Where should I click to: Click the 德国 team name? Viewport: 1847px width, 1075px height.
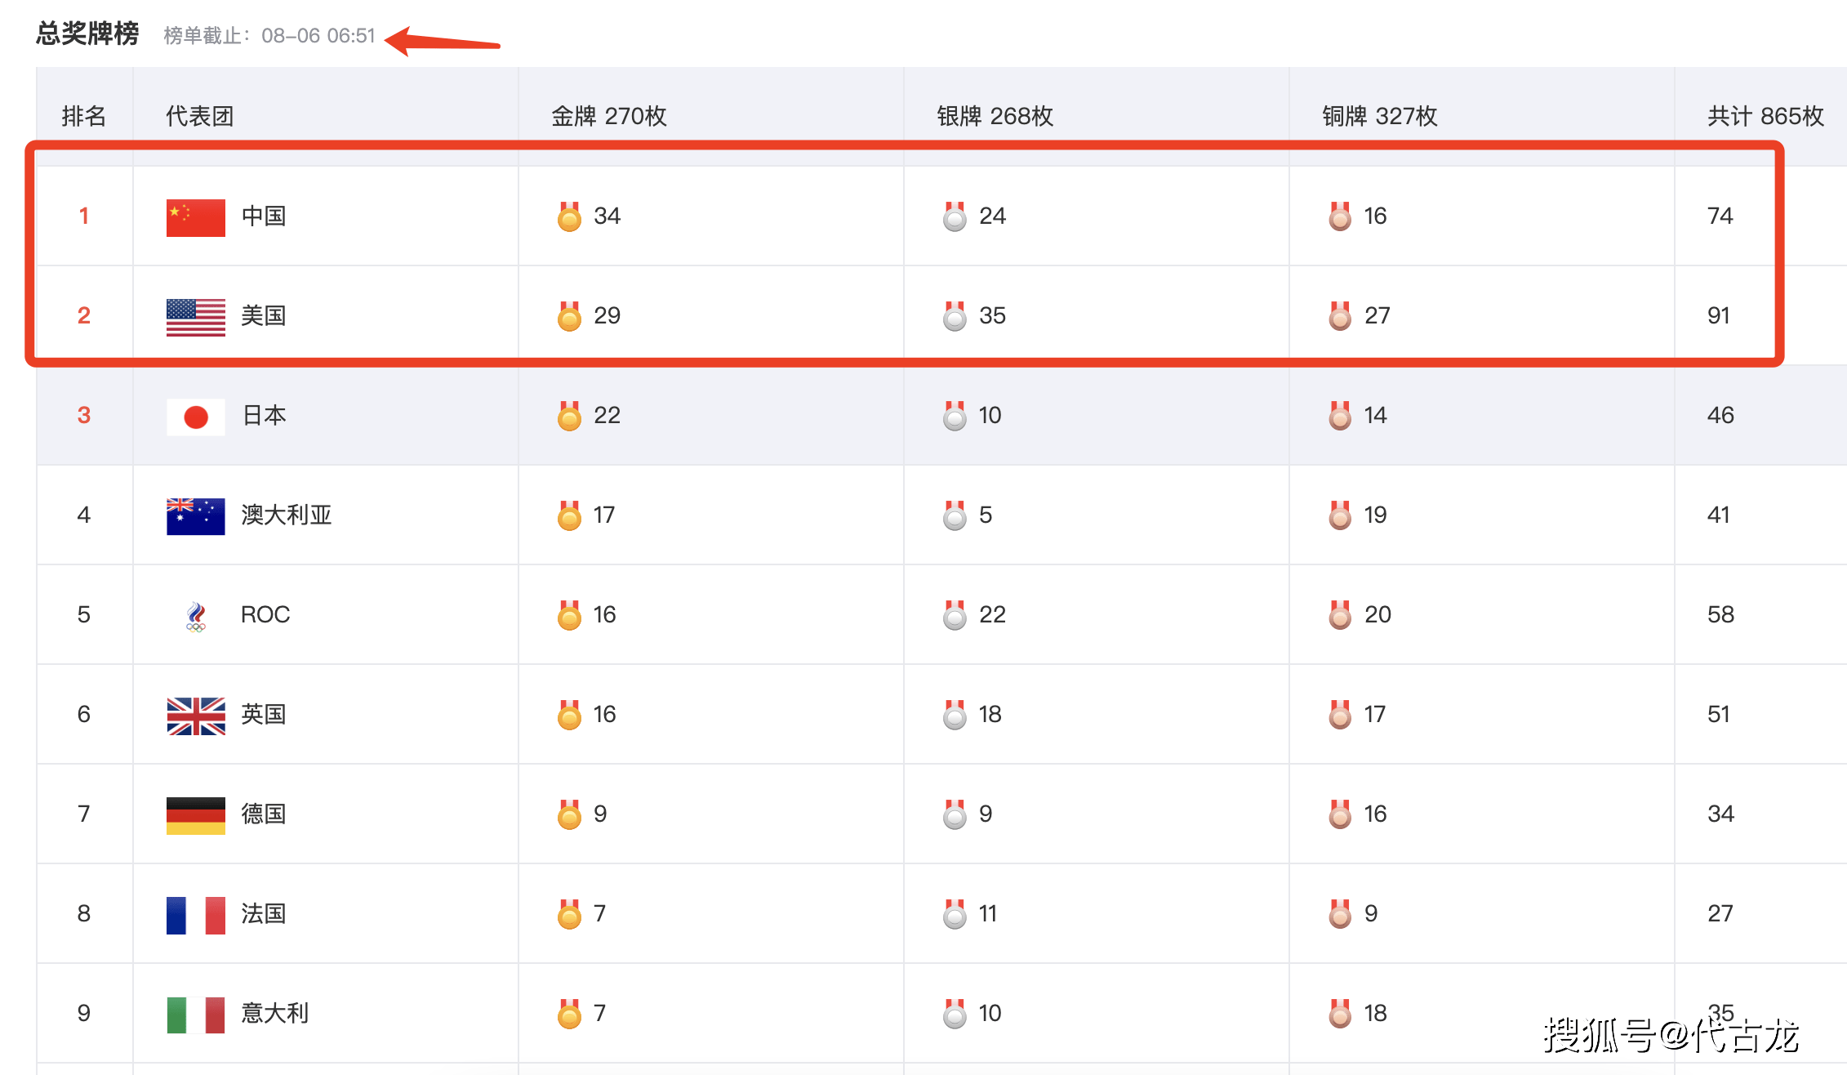tap(264, 814)
